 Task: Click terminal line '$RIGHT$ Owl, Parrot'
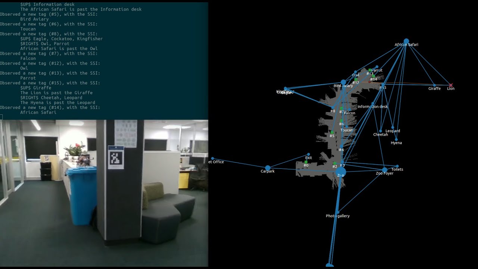pyautogui.click(x=45, y=43)
